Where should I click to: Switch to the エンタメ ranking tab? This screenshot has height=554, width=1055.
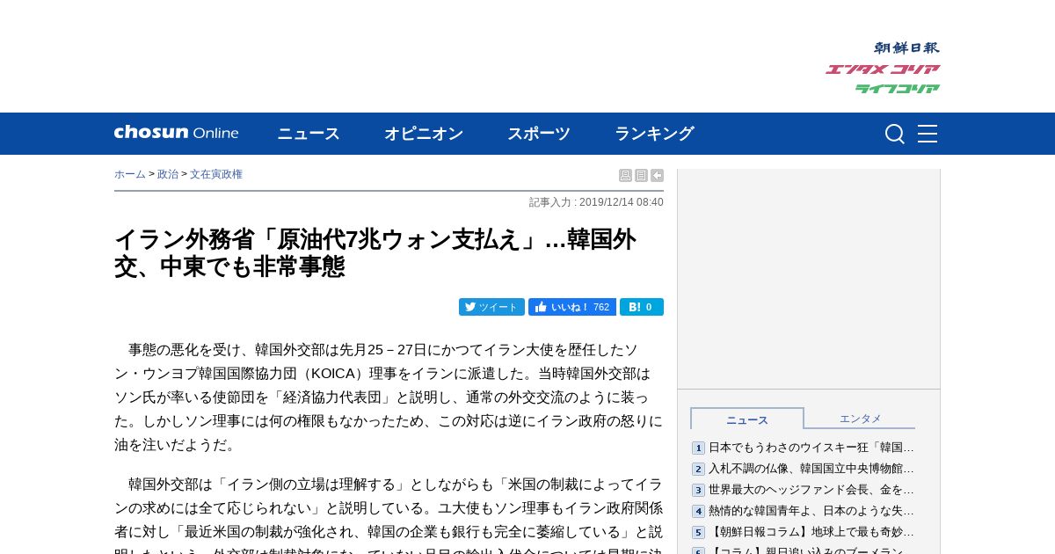[x=860, y=419]
